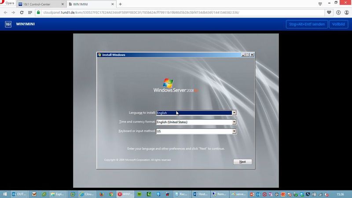Close the Install Windows dialog
This screenshot has width=352, height=198.
pos(252,55)
